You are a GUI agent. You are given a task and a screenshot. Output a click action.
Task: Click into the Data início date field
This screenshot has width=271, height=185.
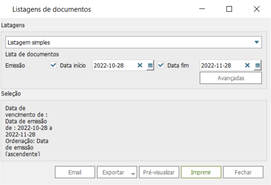click(x=113, y=66)
